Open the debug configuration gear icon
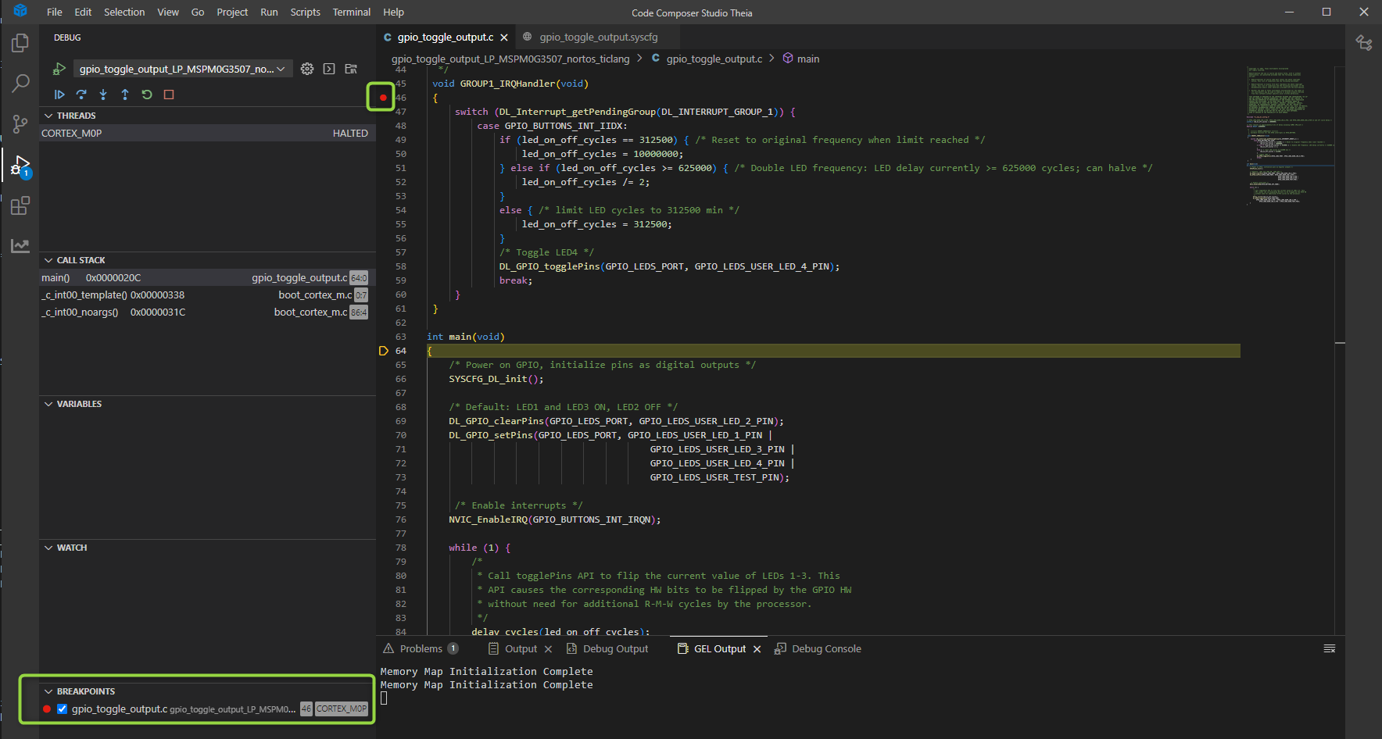 [306, 69]
